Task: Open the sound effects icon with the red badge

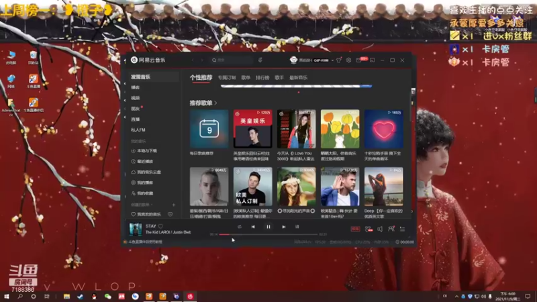Action: [368, 229]
